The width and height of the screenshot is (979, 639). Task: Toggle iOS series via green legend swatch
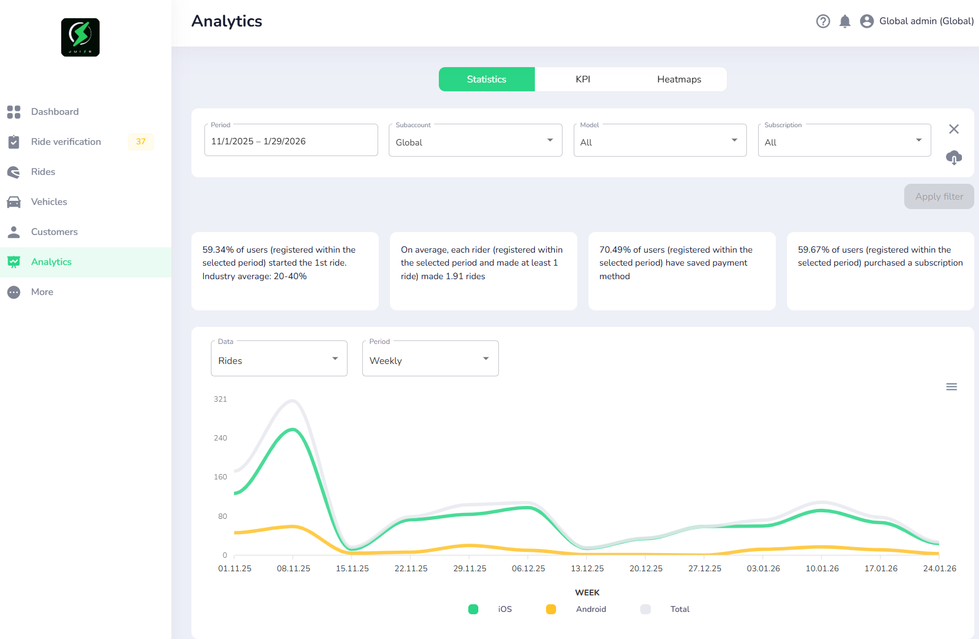click(x=473, y=610)
